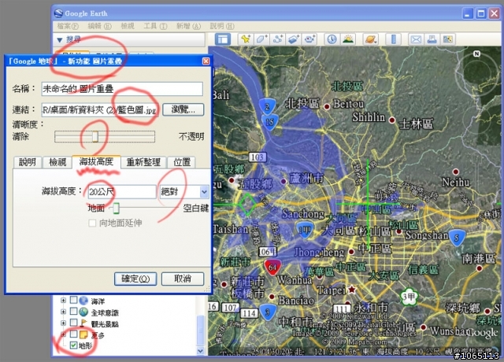Click the 114 road sign

(x=250, y=313)
